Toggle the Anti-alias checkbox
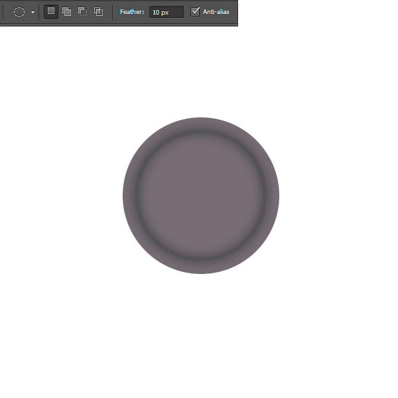398x398 pixels. click(195, 12)
